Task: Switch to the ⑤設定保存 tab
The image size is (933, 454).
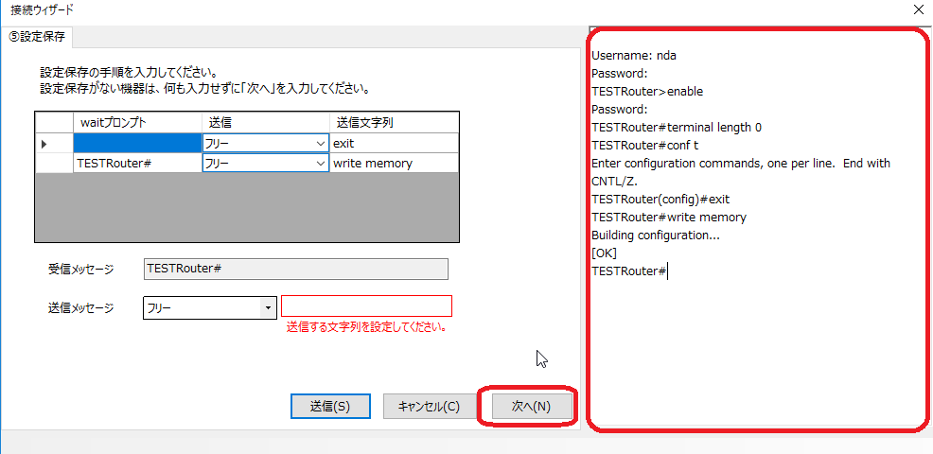Action: (x=39, y=37)
